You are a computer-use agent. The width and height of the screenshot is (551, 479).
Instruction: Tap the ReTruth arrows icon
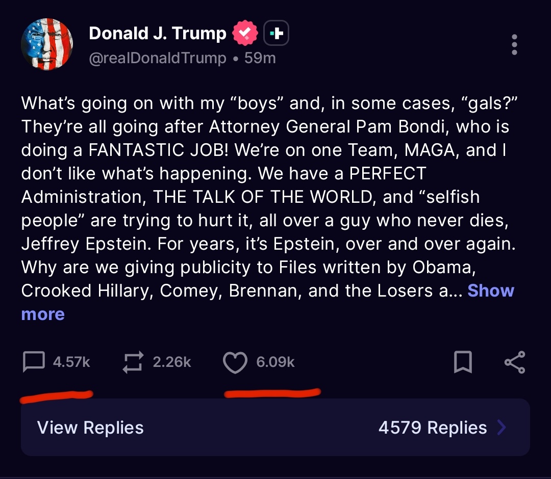click(x=133, y=361)
